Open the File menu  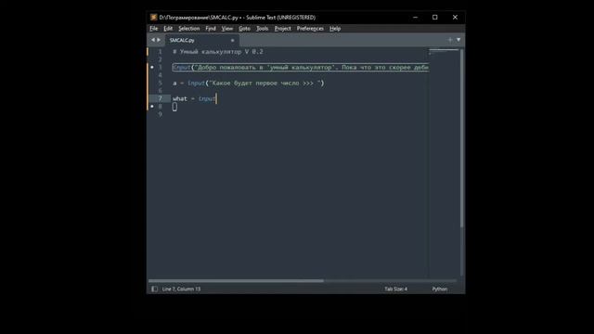(153, 29)
